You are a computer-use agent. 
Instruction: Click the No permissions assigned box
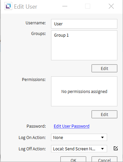(84, 91)
